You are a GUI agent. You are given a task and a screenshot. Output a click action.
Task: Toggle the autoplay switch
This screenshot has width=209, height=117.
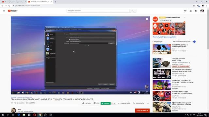(194, 42)
